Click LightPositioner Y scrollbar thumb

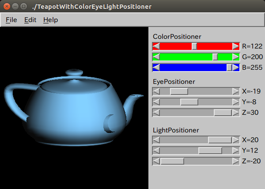point(210,151)
